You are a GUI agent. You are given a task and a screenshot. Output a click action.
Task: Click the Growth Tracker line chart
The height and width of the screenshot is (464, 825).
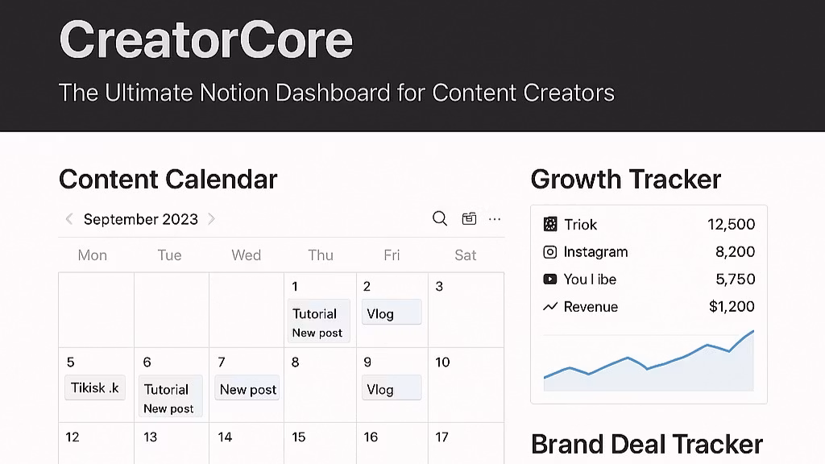pos(649,361)
